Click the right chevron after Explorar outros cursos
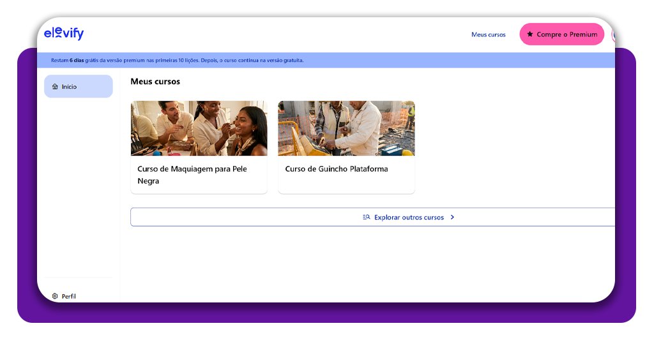The height and width of the screenshot is (342, 654). [x=452, y=217]
